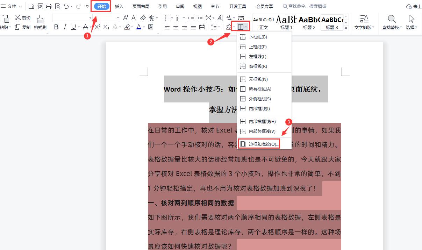Switch to the 插入 ribbon tab

tap(119, 6)
